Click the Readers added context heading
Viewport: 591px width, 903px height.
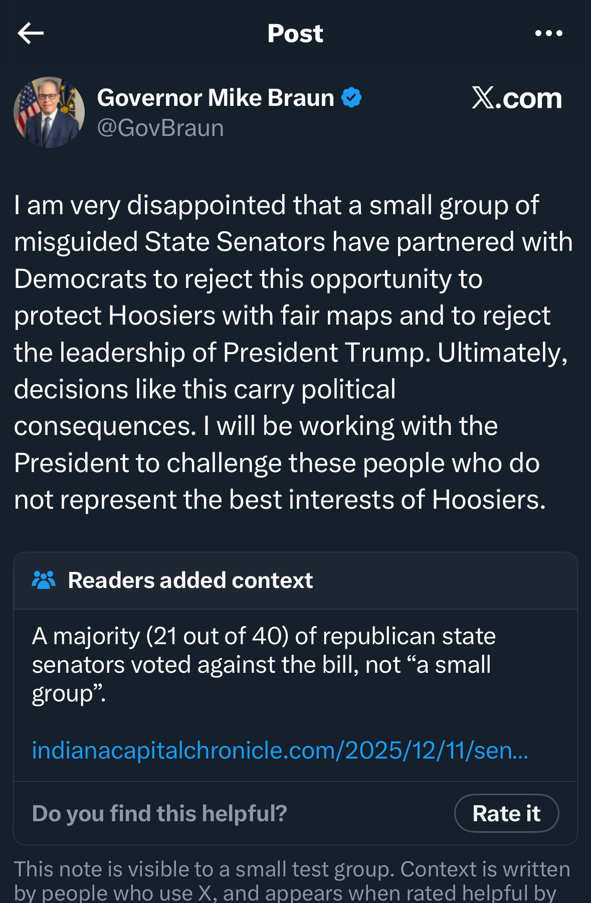coord(190,580)
